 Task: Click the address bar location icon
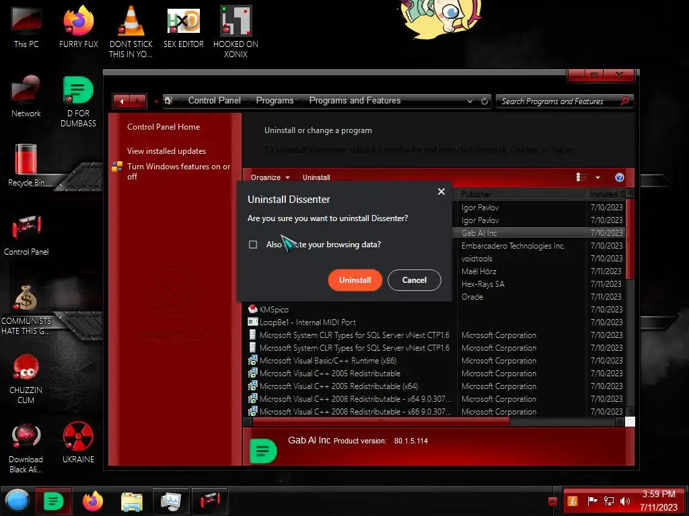(168, 101)
